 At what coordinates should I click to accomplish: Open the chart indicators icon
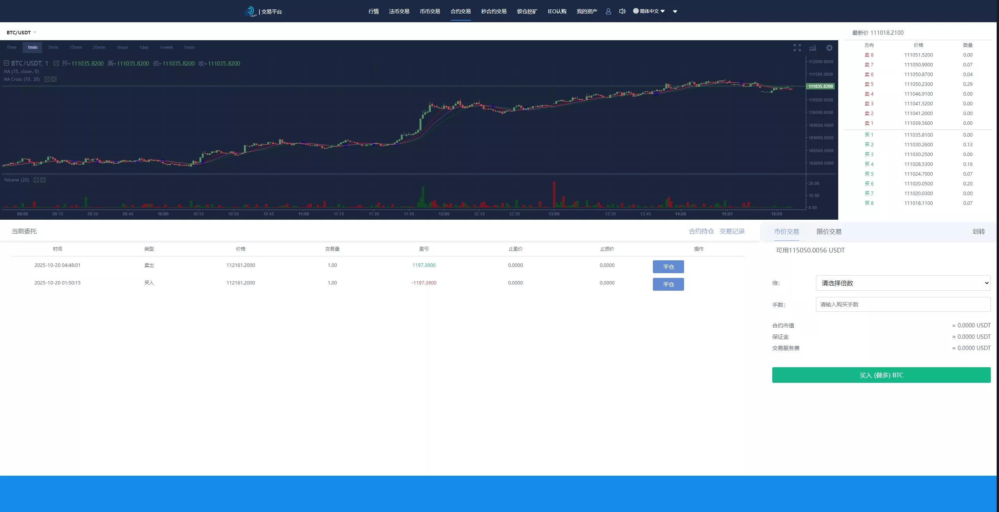(x=813, y=48)
